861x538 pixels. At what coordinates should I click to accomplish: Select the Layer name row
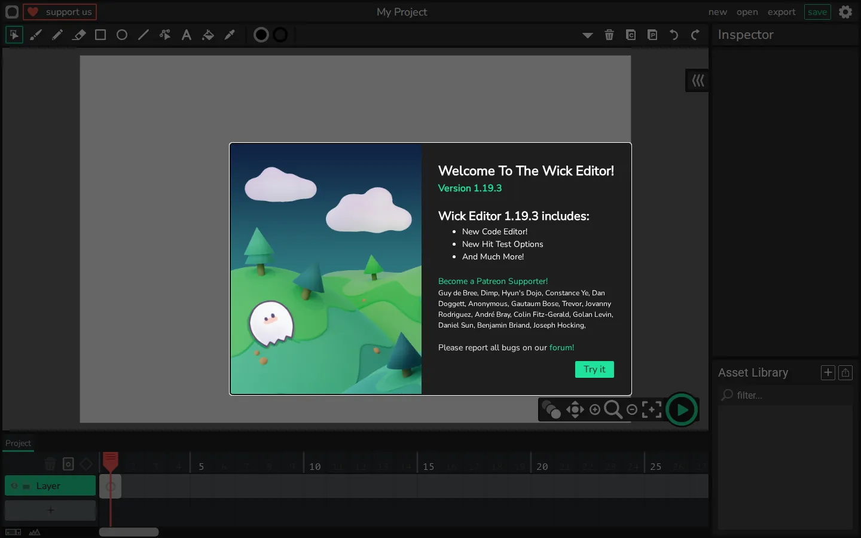(50, 486)
